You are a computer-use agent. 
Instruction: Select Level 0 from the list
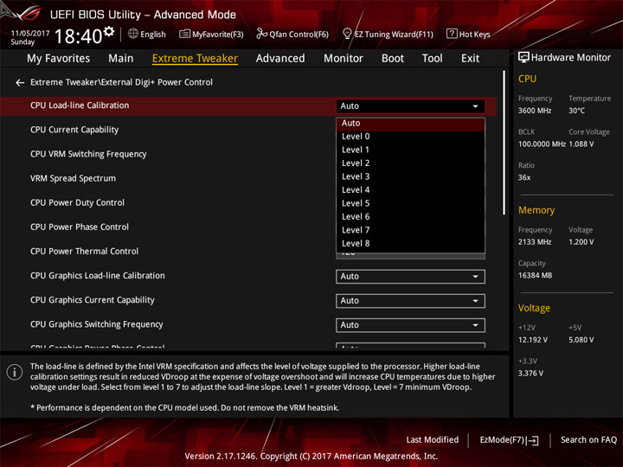coord(410,137)
